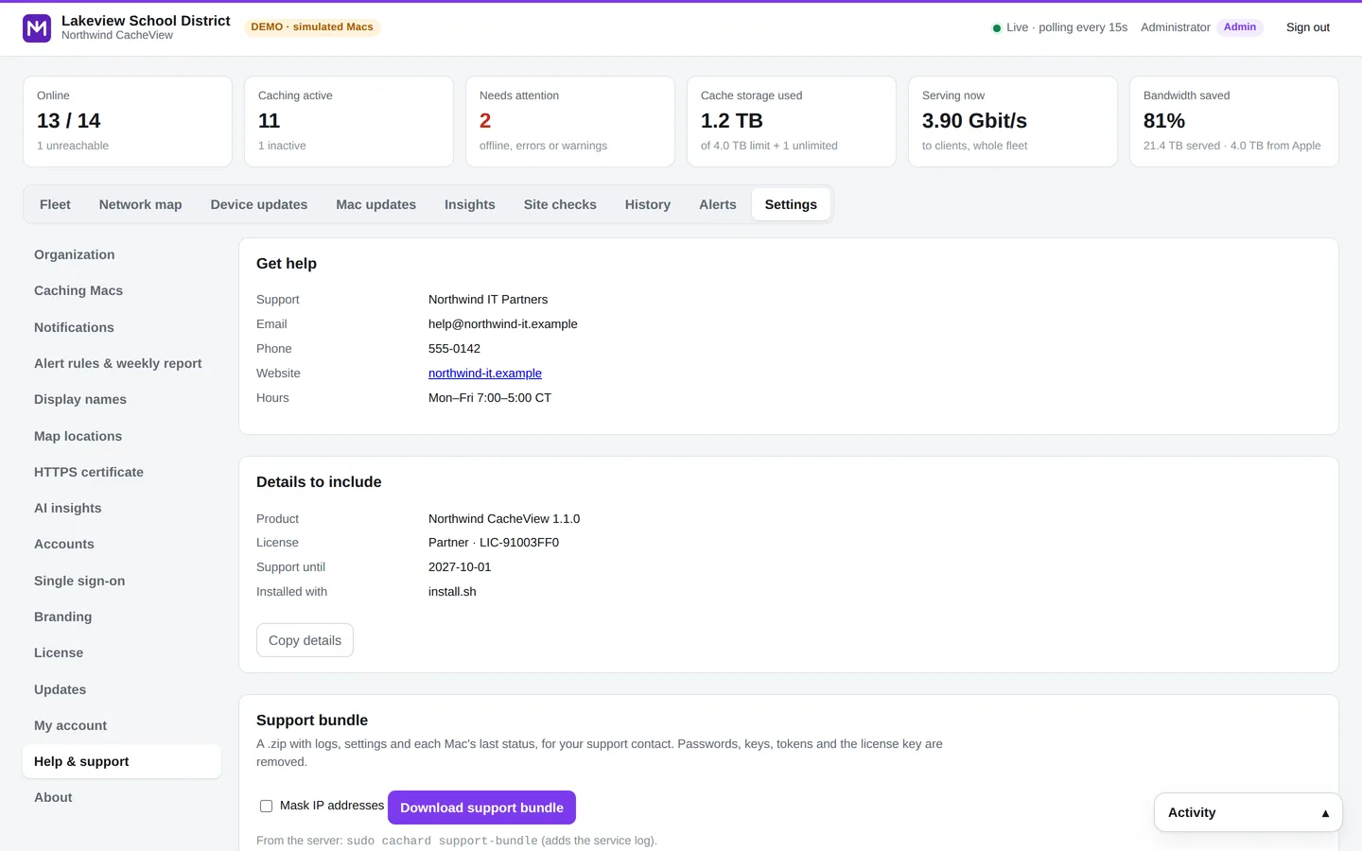The width and height of the screenshot is (1362, 851).
Task: Open Alert rules & weekly report
Action: click(x=122, y=363)
